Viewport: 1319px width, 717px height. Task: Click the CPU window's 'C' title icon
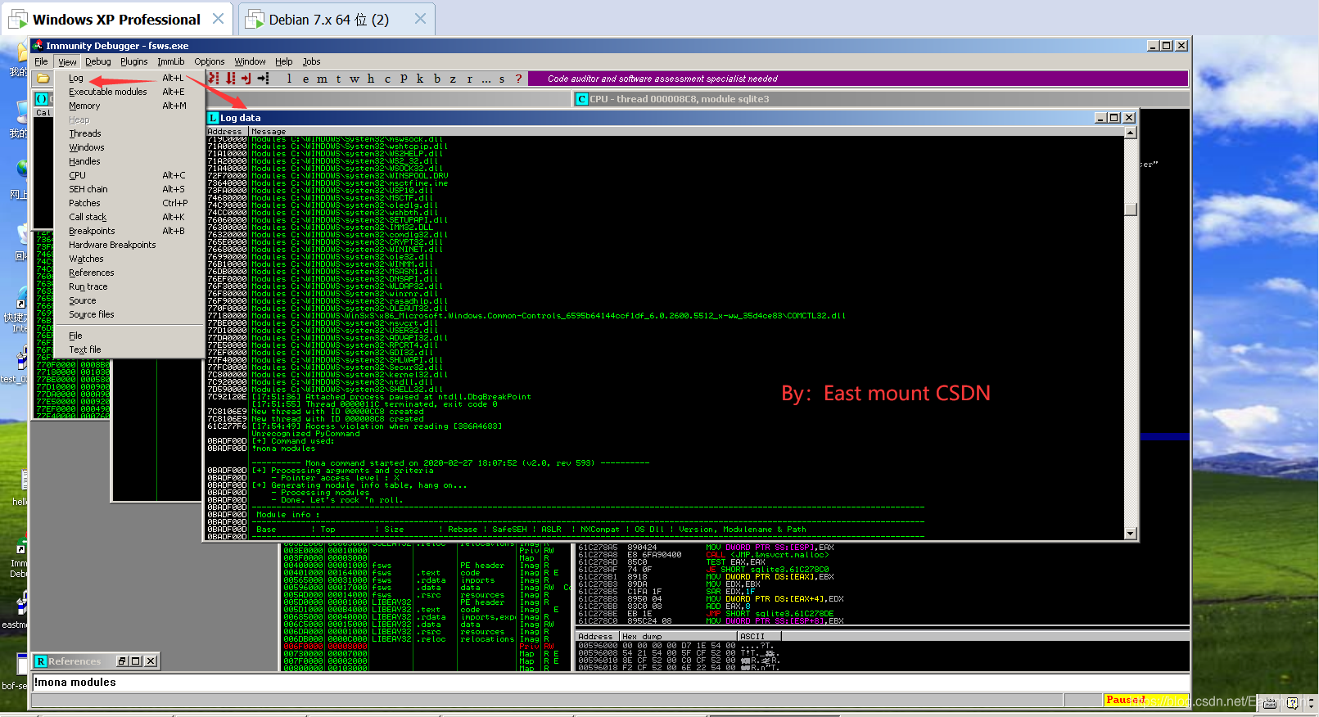[x=581, y=99]
